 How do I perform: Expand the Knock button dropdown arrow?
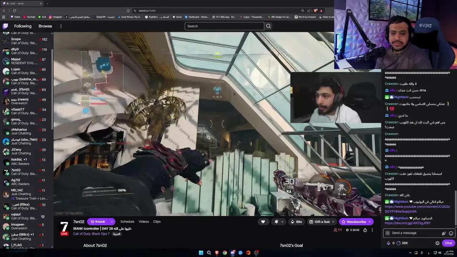(x=111, y=222)
